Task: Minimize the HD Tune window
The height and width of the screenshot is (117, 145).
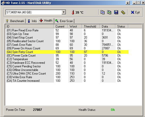Action: [134, 3]
